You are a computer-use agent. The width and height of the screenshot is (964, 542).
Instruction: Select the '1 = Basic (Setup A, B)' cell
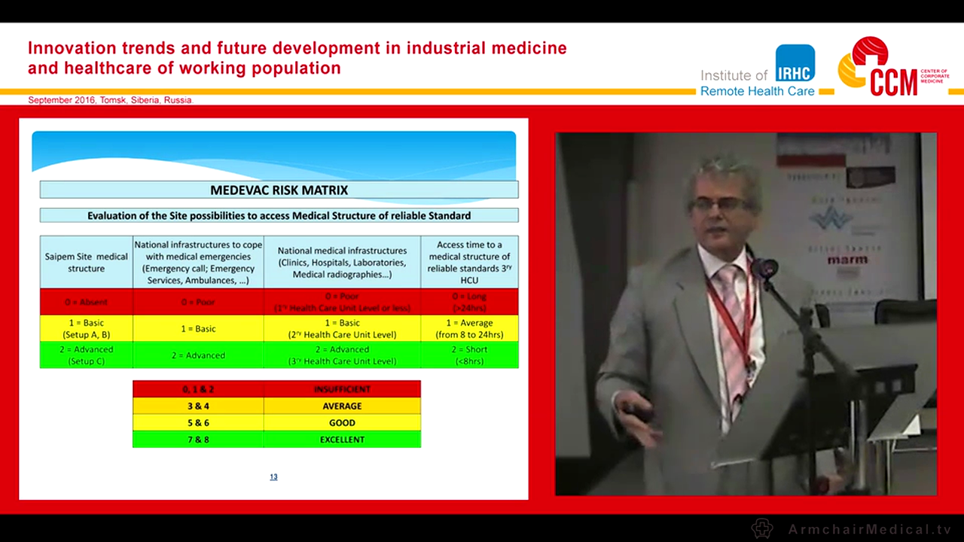click(x=86, y=328)
